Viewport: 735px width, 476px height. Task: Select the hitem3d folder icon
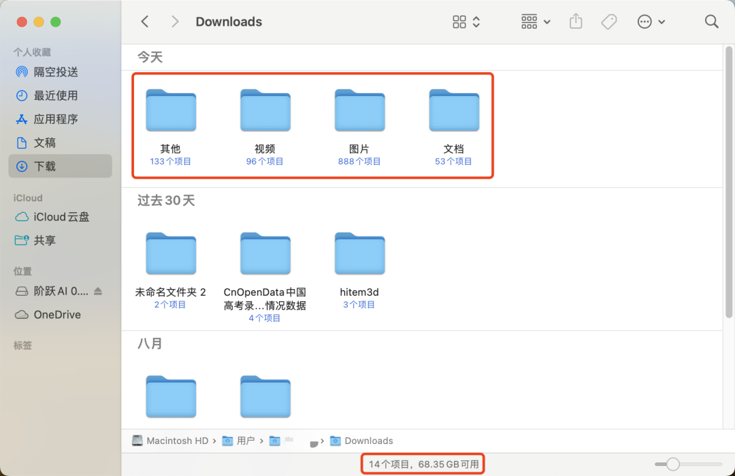pyautogui.click(x=359, y=254)
